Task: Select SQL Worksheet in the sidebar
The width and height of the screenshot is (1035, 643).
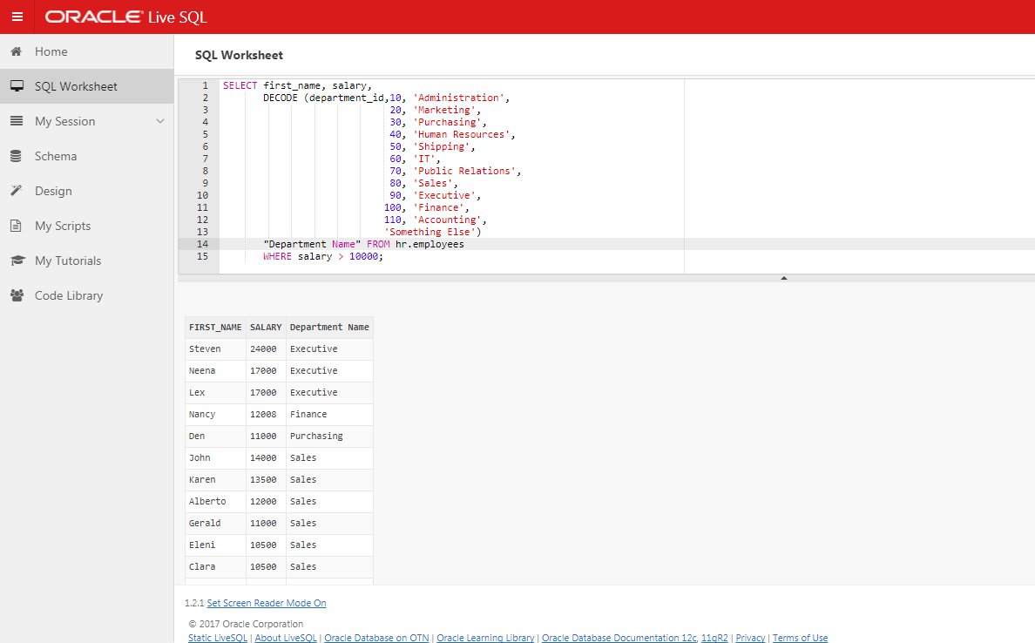Action: click(x=86, y=86)
